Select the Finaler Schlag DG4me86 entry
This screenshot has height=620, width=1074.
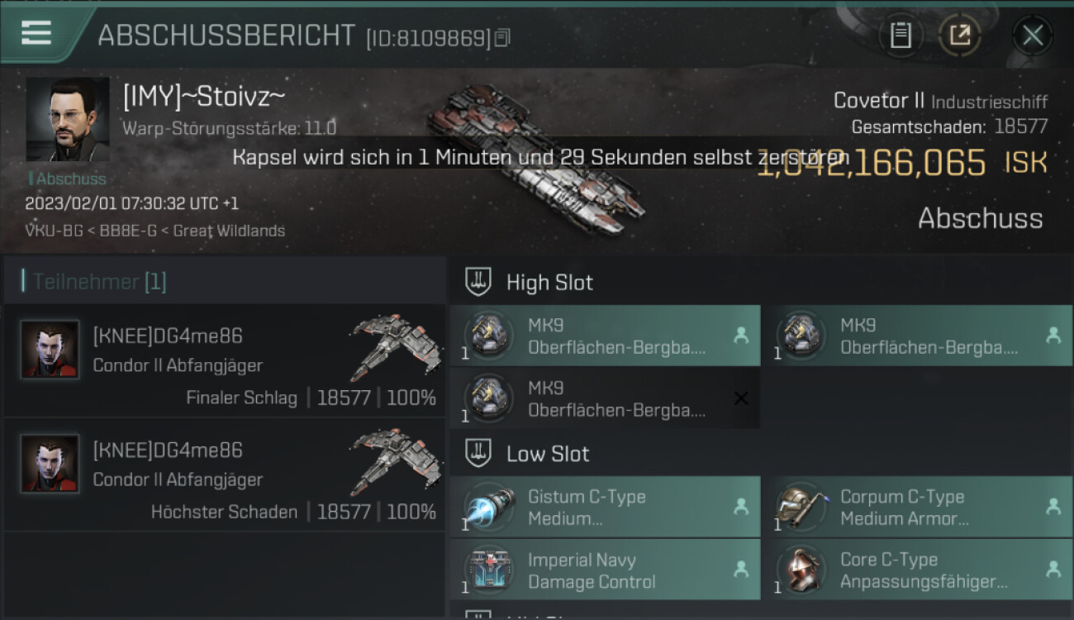click(225, 360)
